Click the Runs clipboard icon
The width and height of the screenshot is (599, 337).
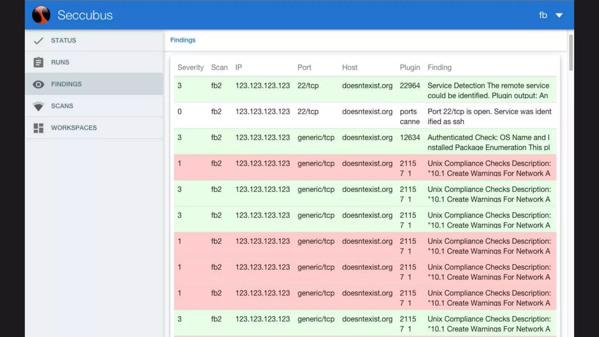(x=38, y=62)
